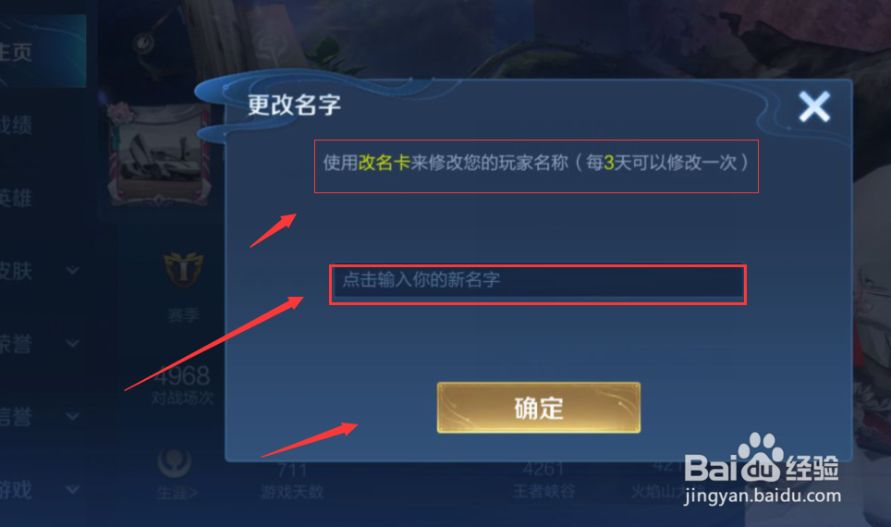Select the 英雄 sidebar tab
The height and width of the screenshot is (527, 891).
16,199
